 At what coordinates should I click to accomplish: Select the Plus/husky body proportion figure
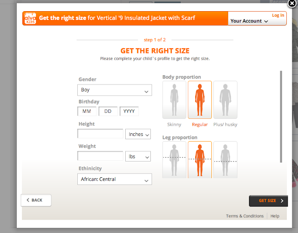225,100
